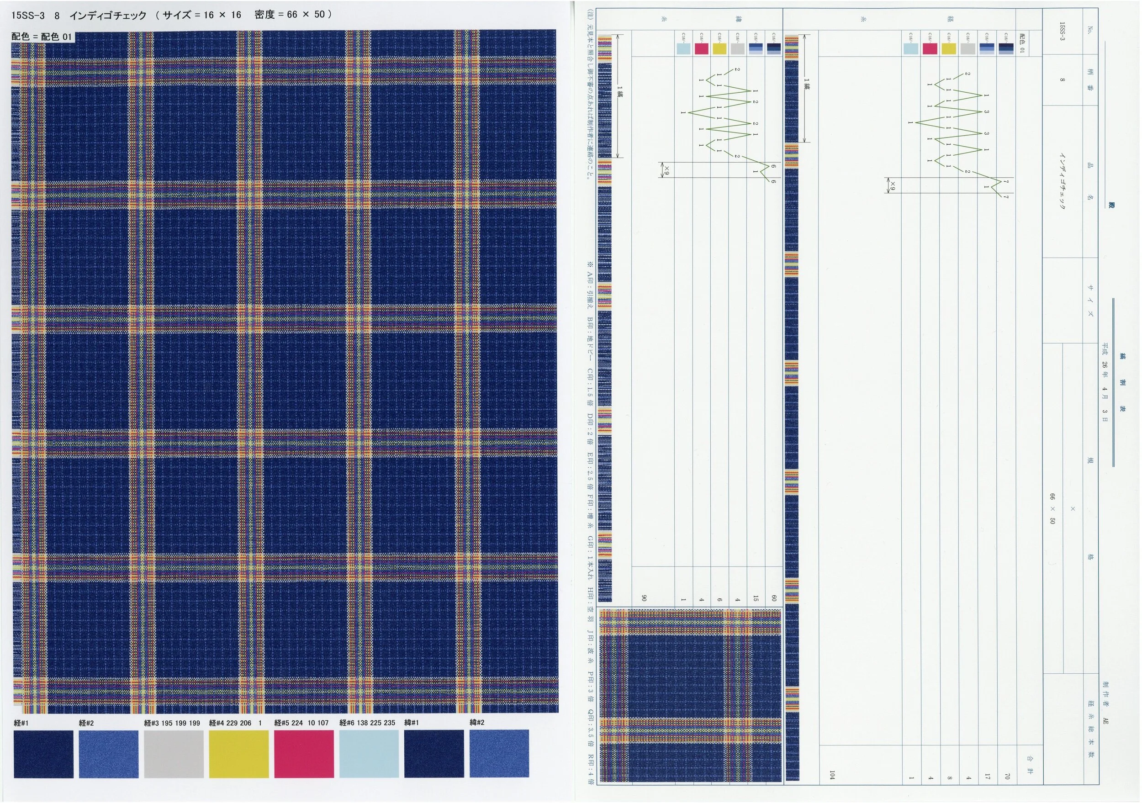Select the 経#5 pink swatch

coord(304,753)
